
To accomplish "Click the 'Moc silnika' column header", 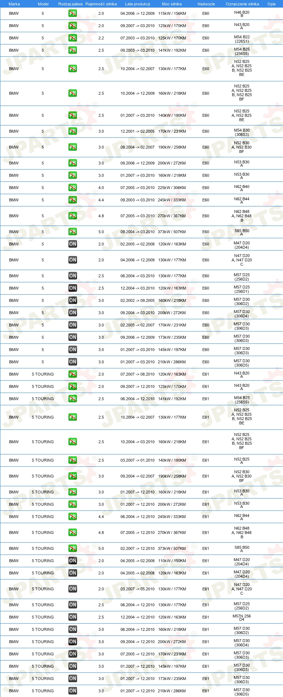I will tap(172, 4).
